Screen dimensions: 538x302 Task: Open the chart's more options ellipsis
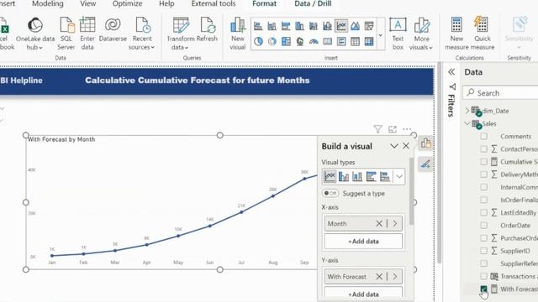[407, 129]
